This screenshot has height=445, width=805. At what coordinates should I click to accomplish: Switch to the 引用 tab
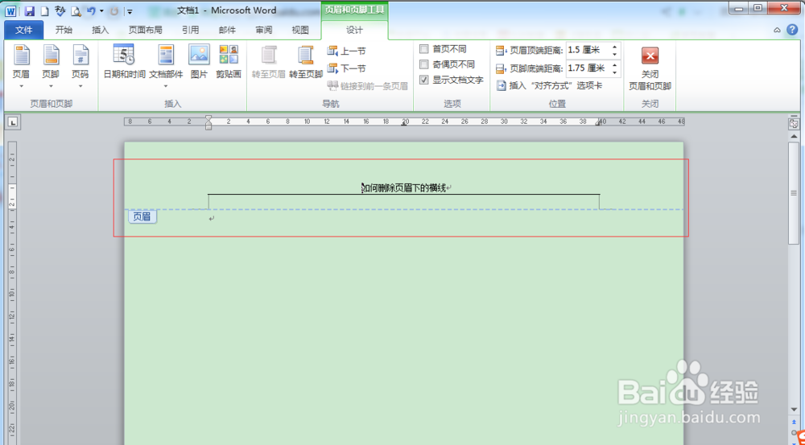point(190,31)
